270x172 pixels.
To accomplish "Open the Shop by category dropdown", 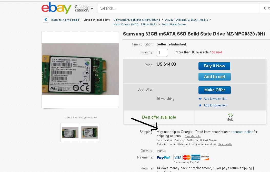I will (84, 8).
